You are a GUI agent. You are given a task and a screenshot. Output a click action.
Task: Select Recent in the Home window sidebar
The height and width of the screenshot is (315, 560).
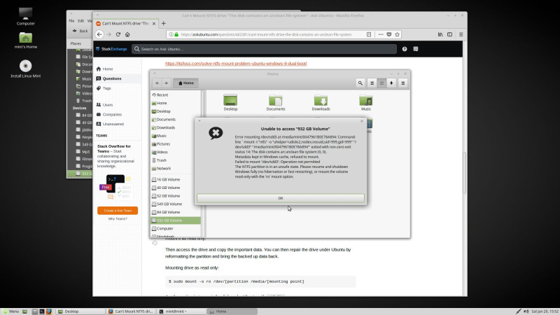pos(176,95)
